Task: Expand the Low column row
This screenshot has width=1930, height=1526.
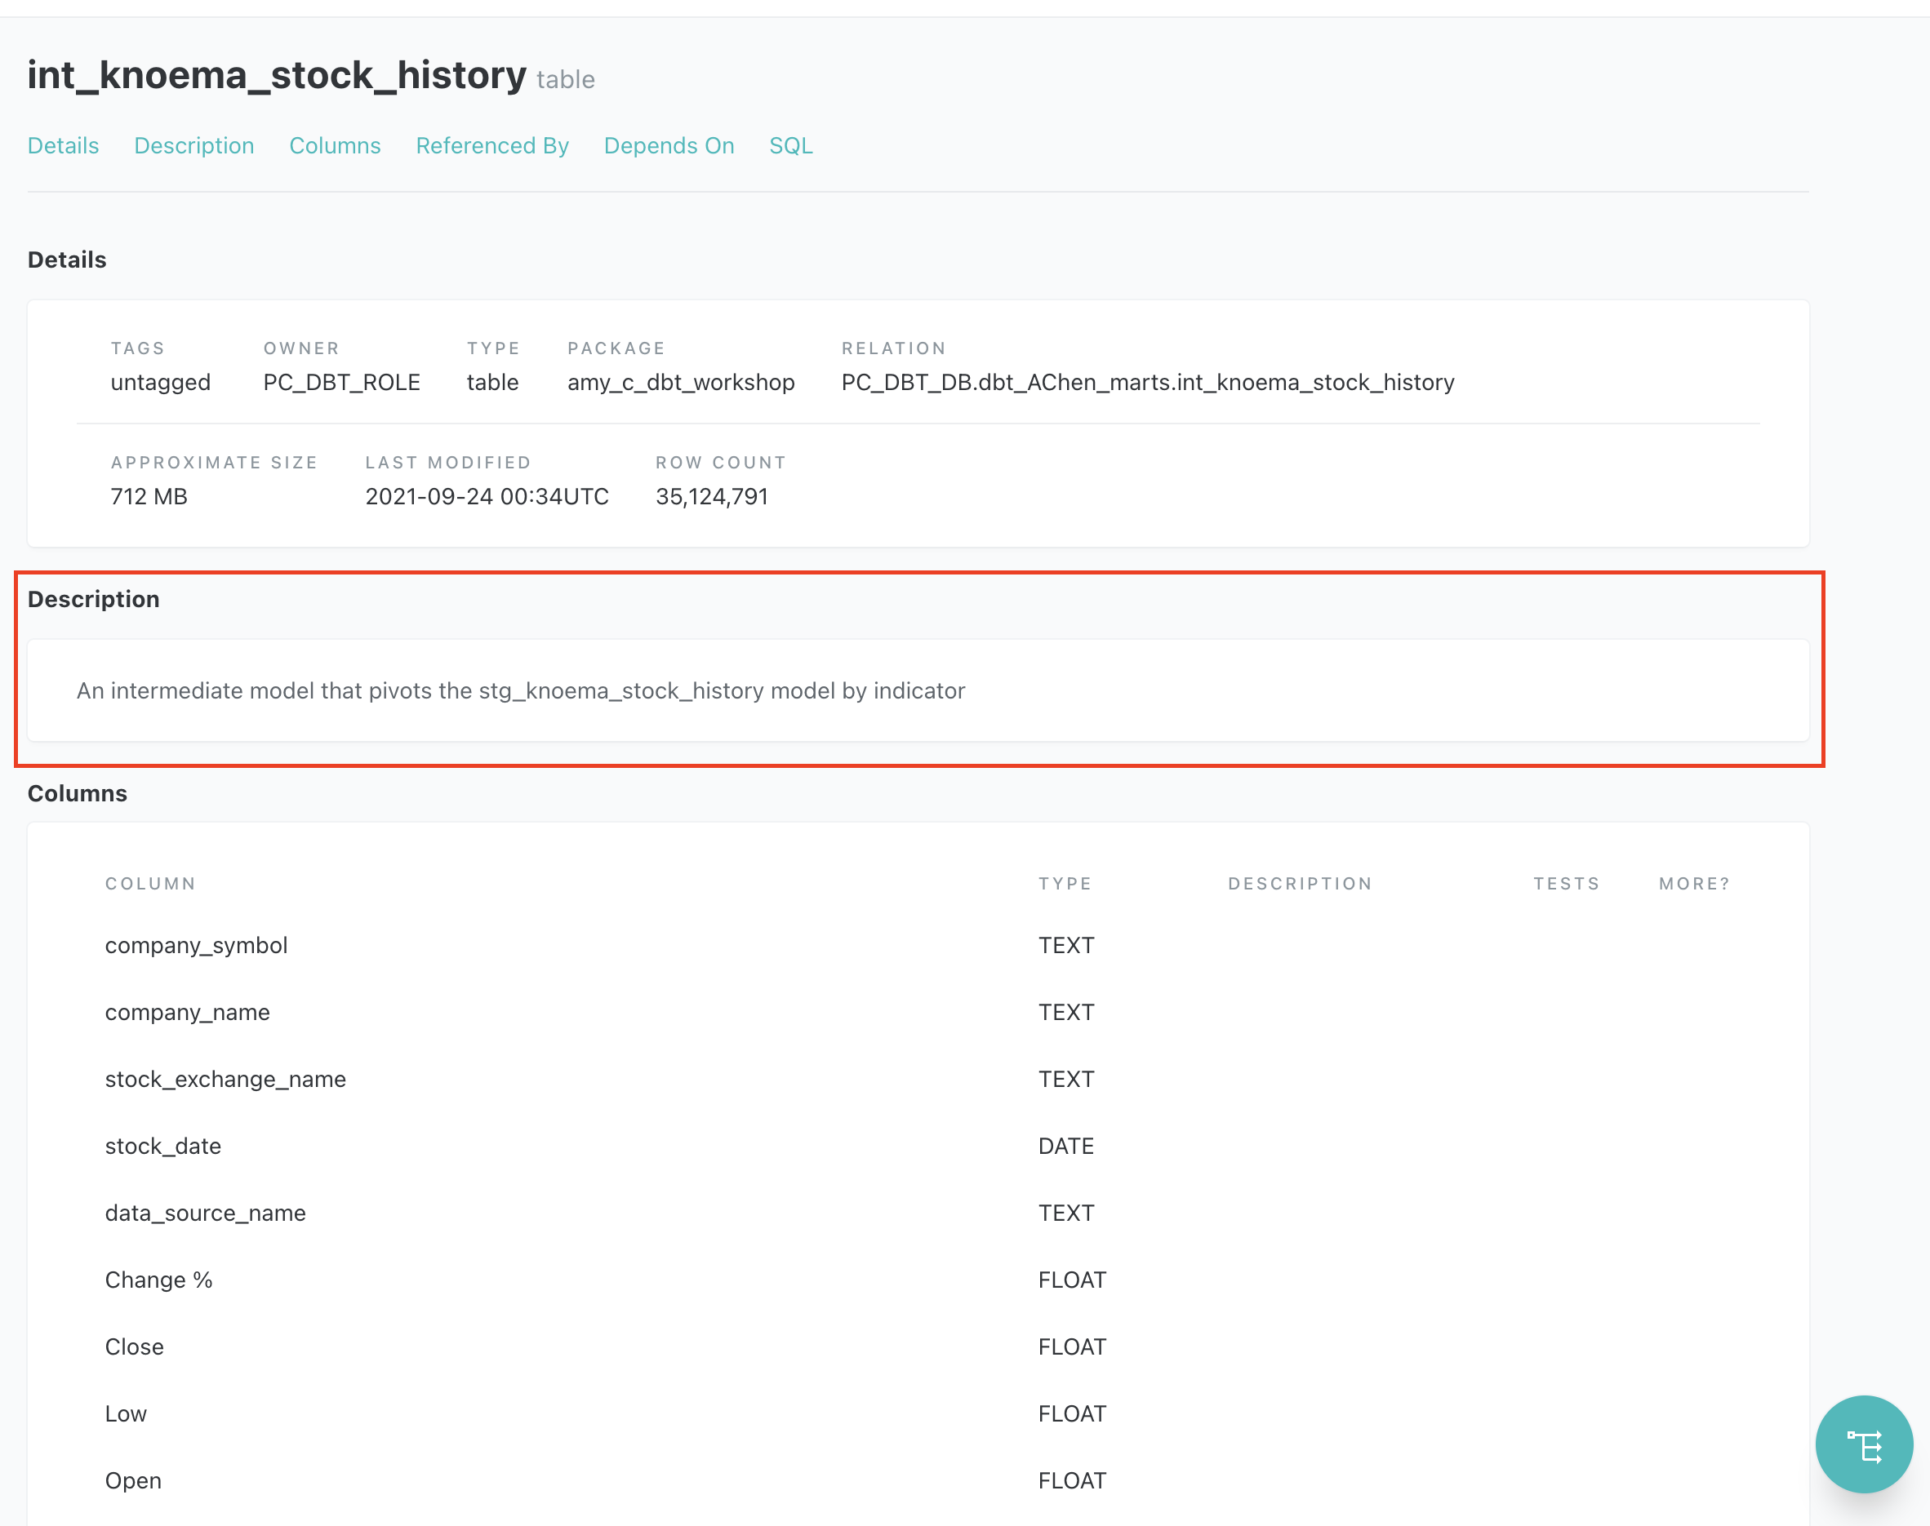Action: point(125,1414)
